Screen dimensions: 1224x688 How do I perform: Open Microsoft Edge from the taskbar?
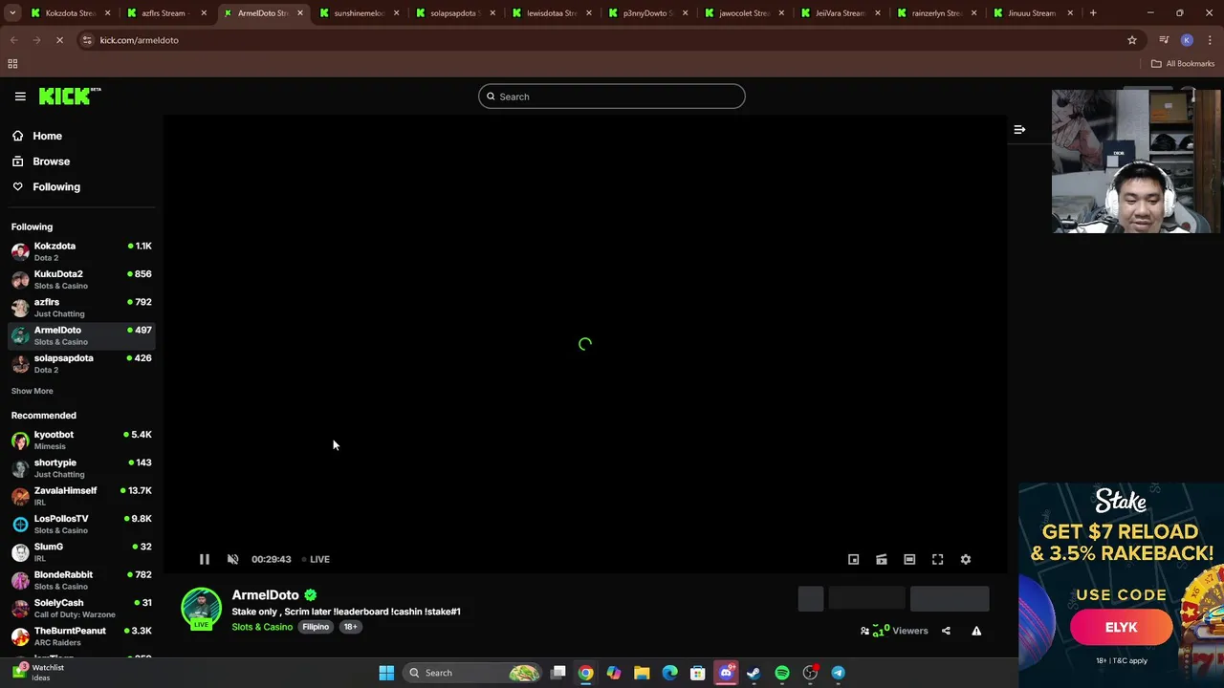(669, 673)
